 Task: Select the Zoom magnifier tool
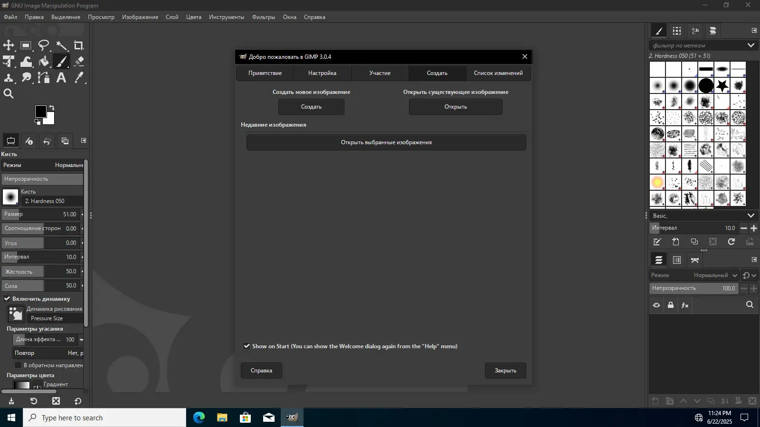point(9,94)
